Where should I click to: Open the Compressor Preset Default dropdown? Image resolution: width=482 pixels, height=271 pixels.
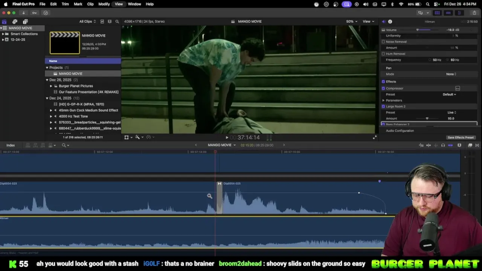(x=449, y=94)
